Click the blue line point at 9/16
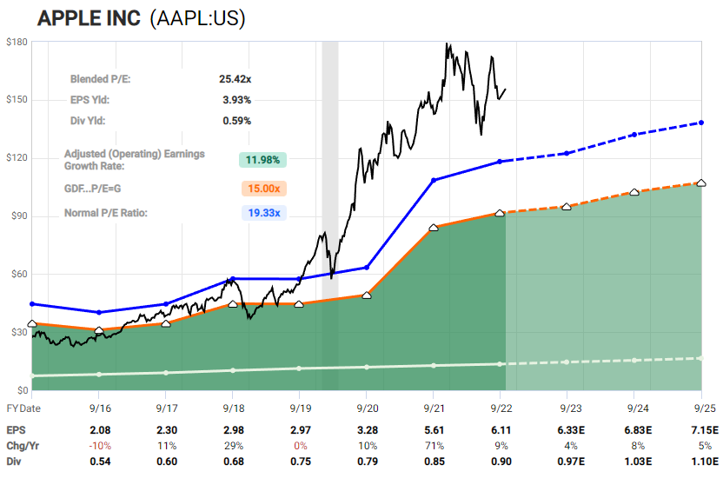This screenshot has height=478, width=723. point(99,313)
